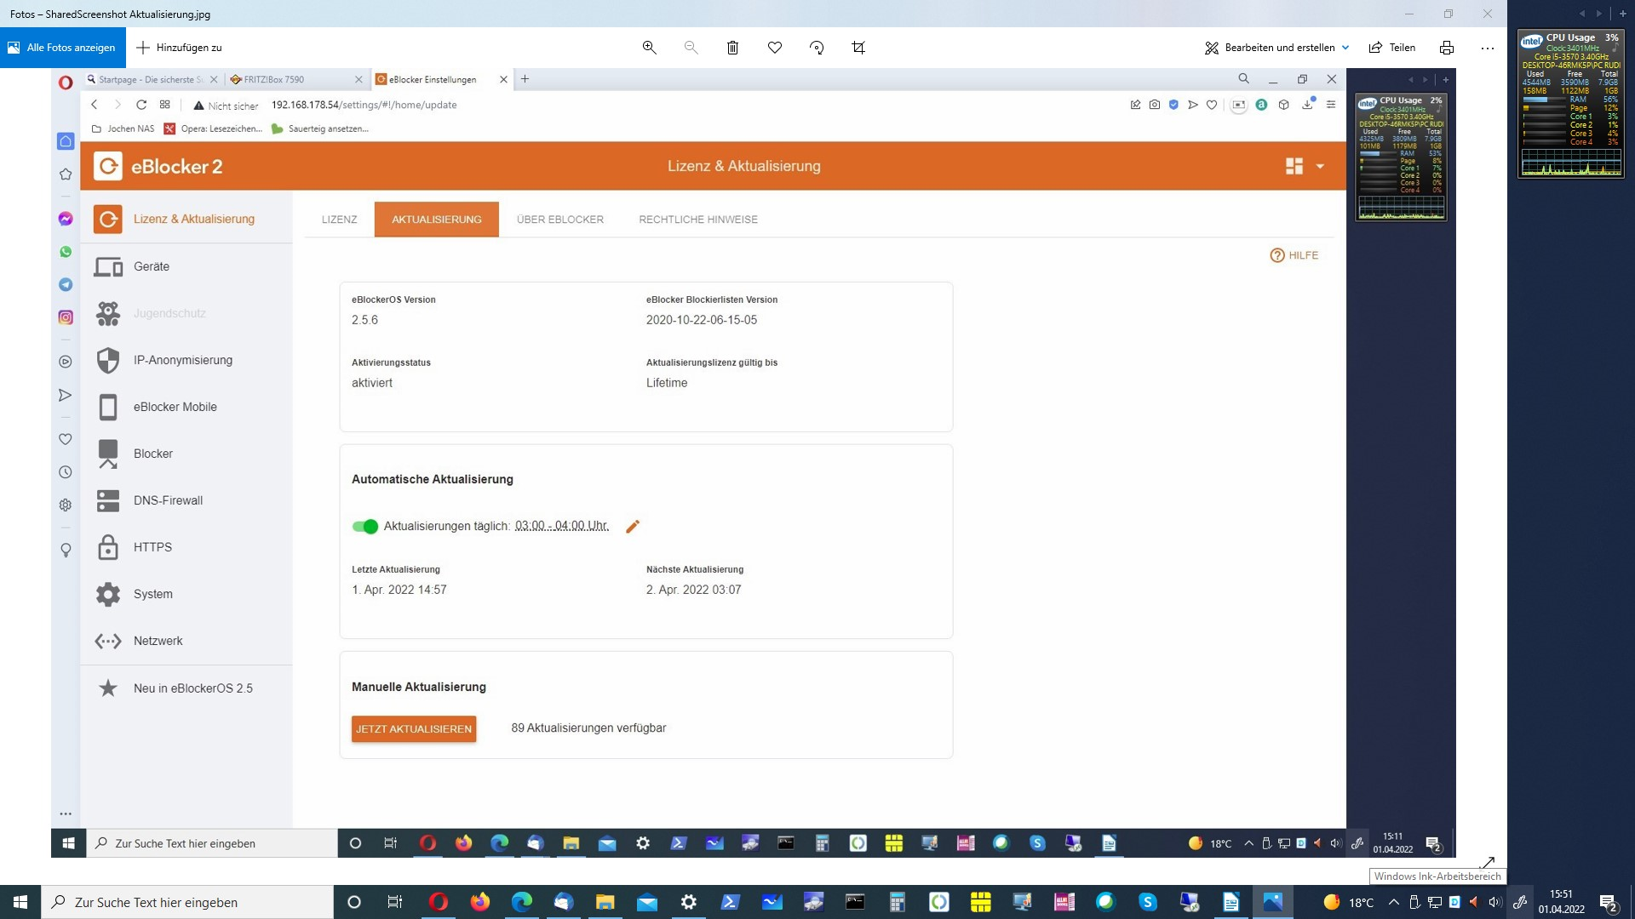Print the photo with the printer icon
The width and height of the screenshot is (1635, 919).
(1446, 48)
